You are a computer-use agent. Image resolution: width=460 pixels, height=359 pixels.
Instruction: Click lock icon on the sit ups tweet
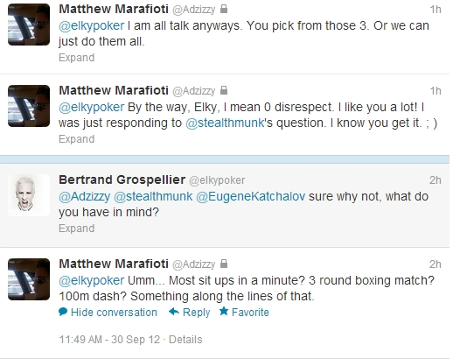(224, 264)
